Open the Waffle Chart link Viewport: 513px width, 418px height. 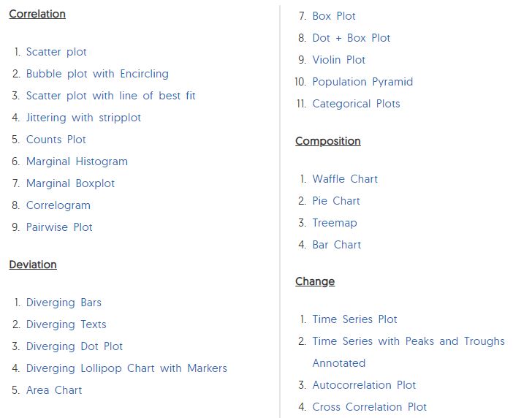345,179
